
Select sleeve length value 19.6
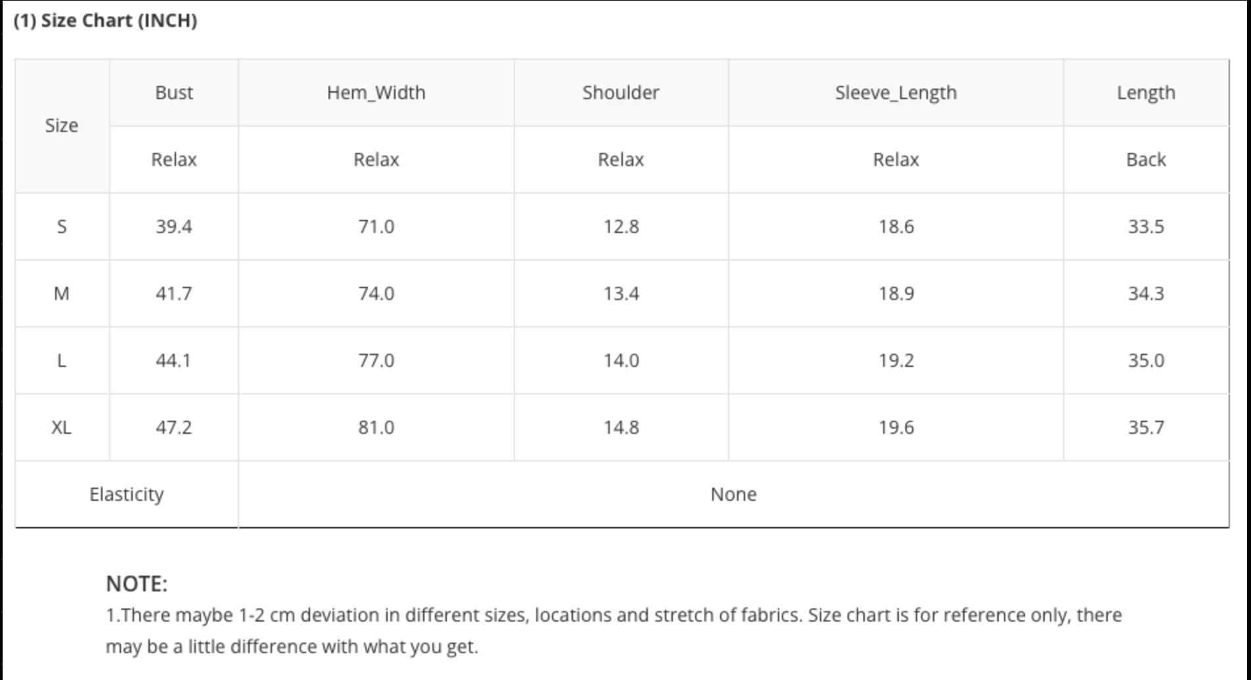[896, 427]
